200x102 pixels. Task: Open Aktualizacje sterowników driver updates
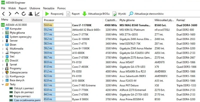coord(146,14)
